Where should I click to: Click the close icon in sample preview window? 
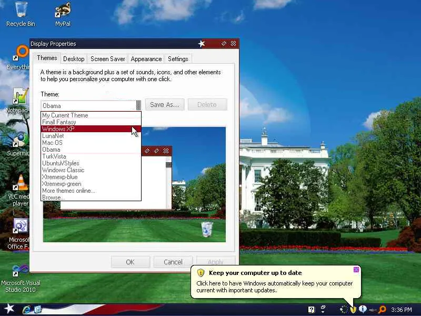[166, 151]
